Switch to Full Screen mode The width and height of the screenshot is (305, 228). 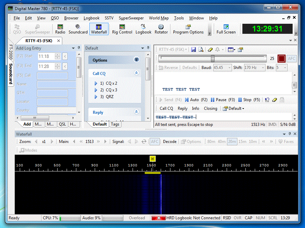[x=226, y=29]
